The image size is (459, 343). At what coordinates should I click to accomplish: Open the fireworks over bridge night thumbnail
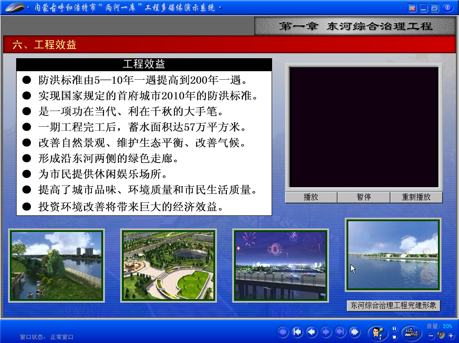(x=281, y=266)
